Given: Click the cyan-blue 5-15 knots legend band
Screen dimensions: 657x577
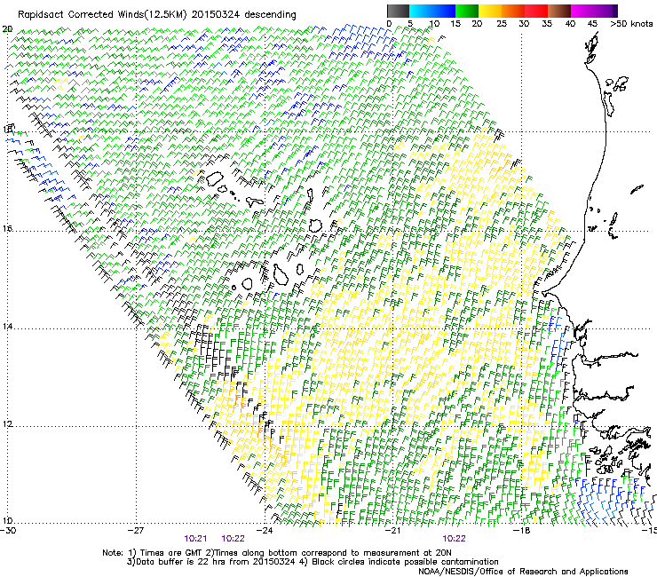Looking at the screenshot, I should (x=432, y=11).
